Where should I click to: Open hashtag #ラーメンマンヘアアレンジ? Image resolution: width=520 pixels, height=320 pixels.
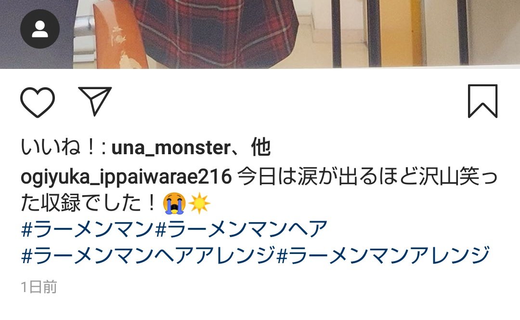[148, 255]
